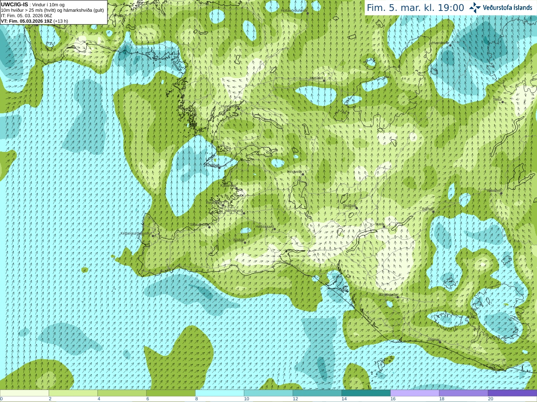Click the 4–6 m/s green legend swatch
537x402 pixels.
[x=122, y=393]
